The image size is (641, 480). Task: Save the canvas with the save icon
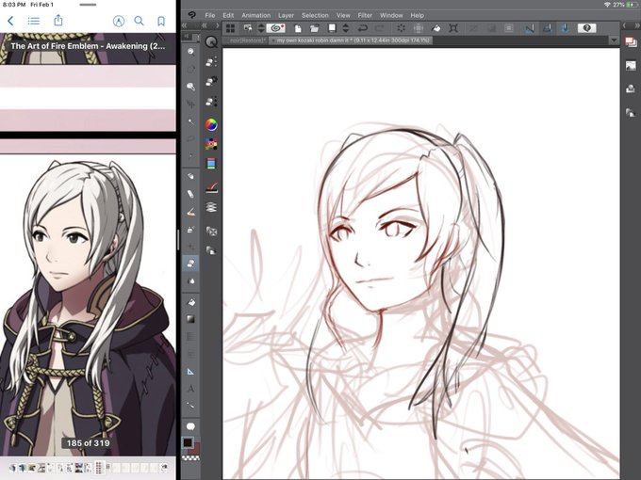click(x=332, y=28)
